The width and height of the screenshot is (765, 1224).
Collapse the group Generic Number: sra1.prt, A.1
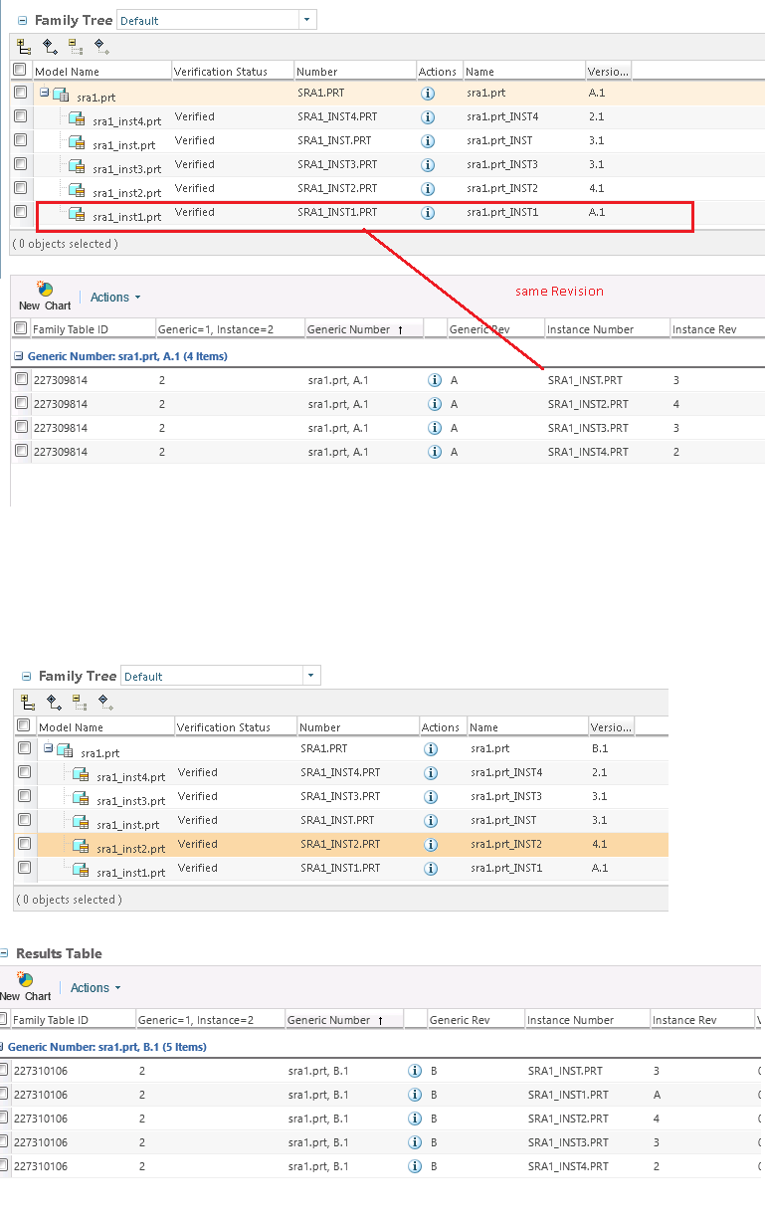click(x=18, y=355)
